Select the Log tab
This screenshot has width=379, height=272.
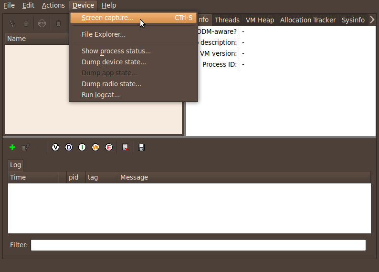(15, 165)
